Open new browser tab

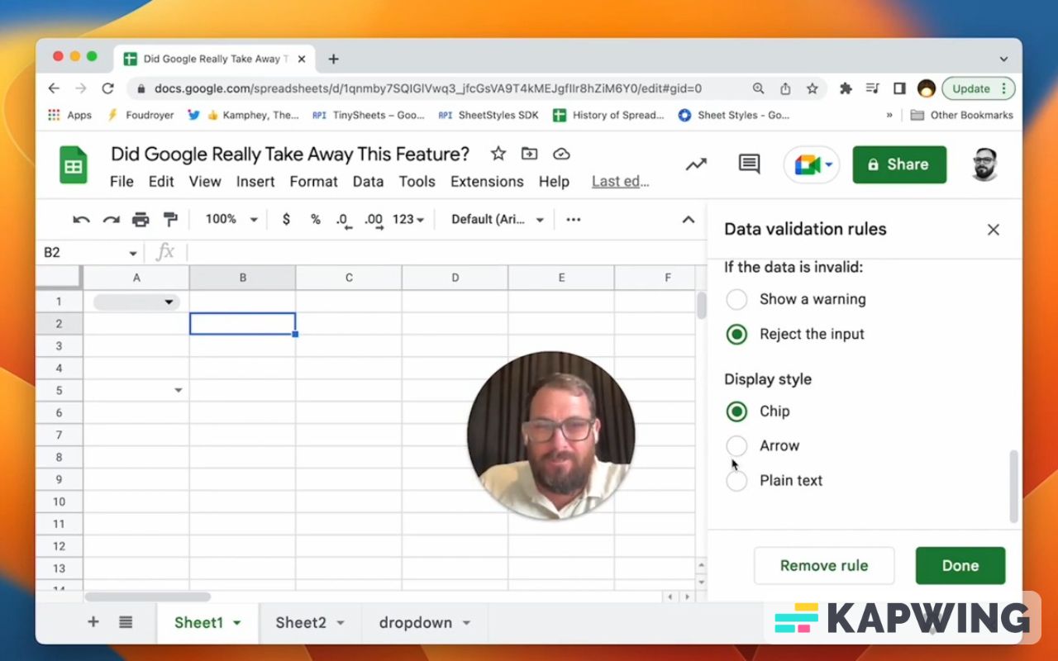[x=333, y=59]
